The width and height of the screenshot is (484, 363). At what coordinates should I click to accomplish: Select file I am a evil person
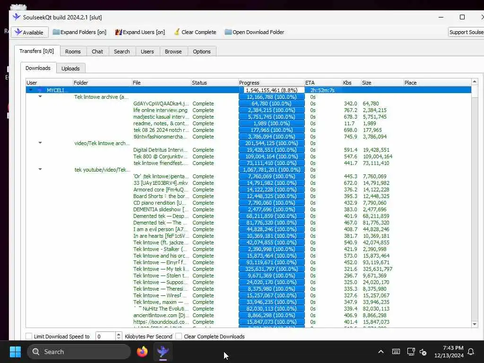(160, 229)
